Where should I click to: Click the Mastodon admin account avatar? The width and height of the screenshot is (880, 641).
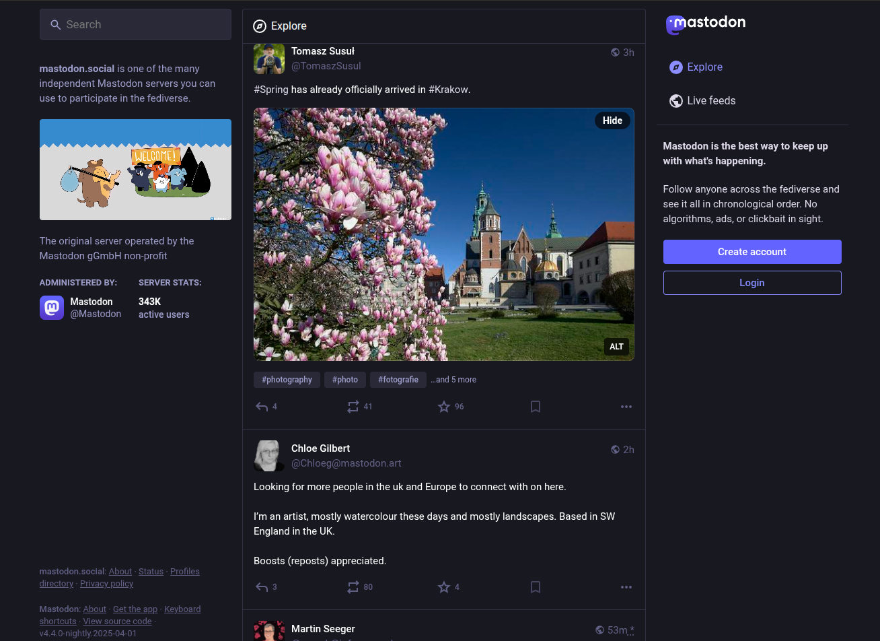[52, 308]
